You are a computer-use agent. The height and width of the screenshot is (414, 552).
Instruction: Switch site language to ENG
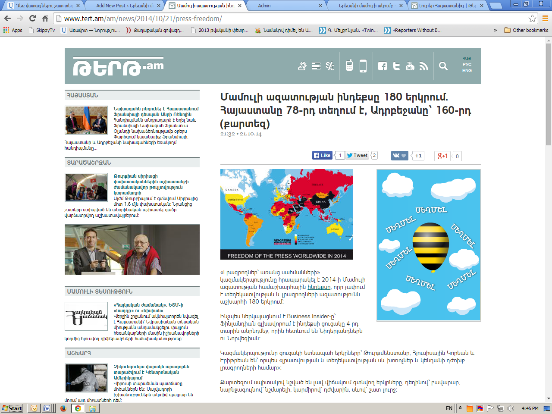pyautogui.click(x=467, y=71)
